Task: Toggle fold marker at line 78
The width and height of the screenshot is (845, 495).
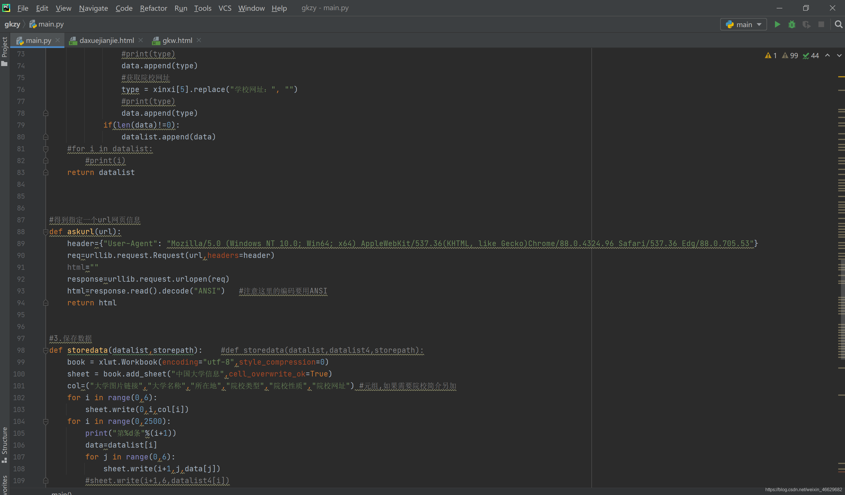Action: click(45, 113)
